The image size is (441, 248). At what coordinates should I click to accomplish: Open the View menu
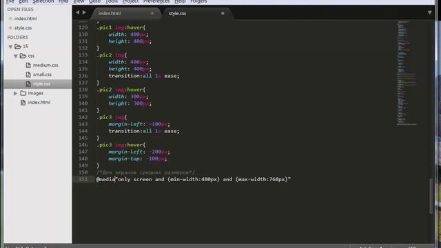click(79, 1)
